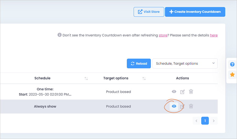Click Create Inventory Countdown button
Viewport: 237px width, 139px height.
[195, 12]
